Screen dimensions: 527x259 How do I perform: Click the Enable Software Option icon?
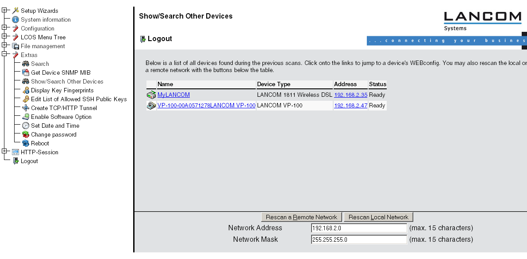[x=26, y=117]
